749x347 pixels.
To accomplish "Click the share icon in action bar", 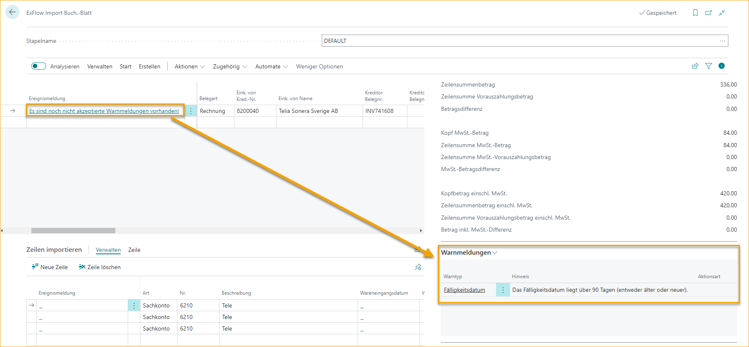I will click(x=695, y=66).
